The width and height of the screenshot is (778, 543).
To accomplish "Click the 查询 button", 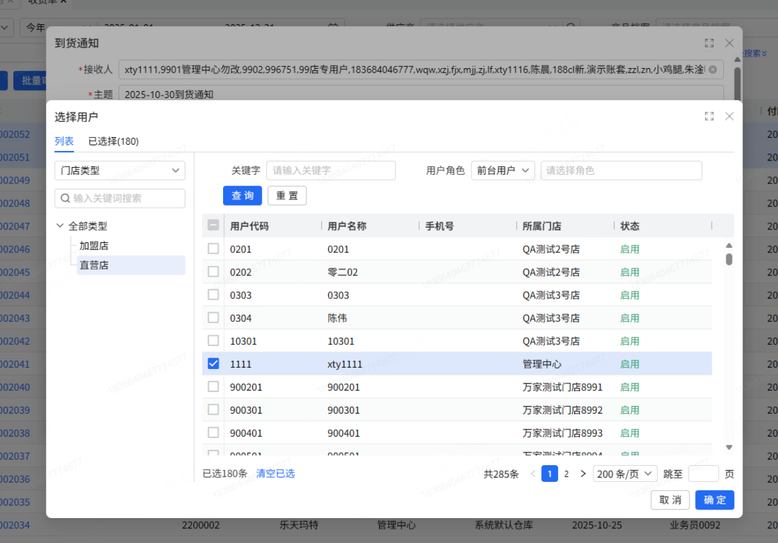I will coord(242,196).
